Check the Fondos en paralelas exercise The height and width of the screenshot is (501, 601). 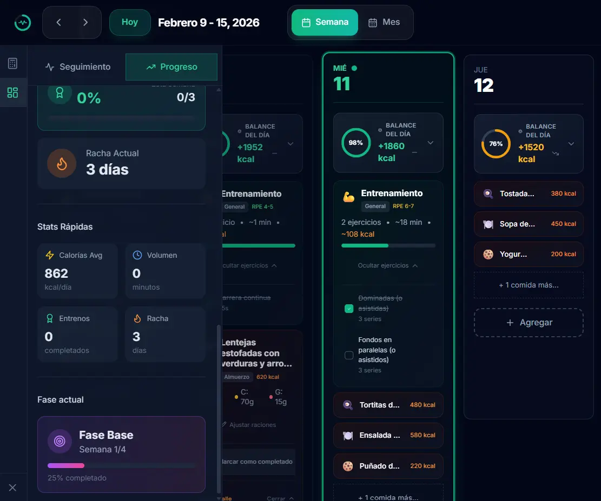[349, 355]
